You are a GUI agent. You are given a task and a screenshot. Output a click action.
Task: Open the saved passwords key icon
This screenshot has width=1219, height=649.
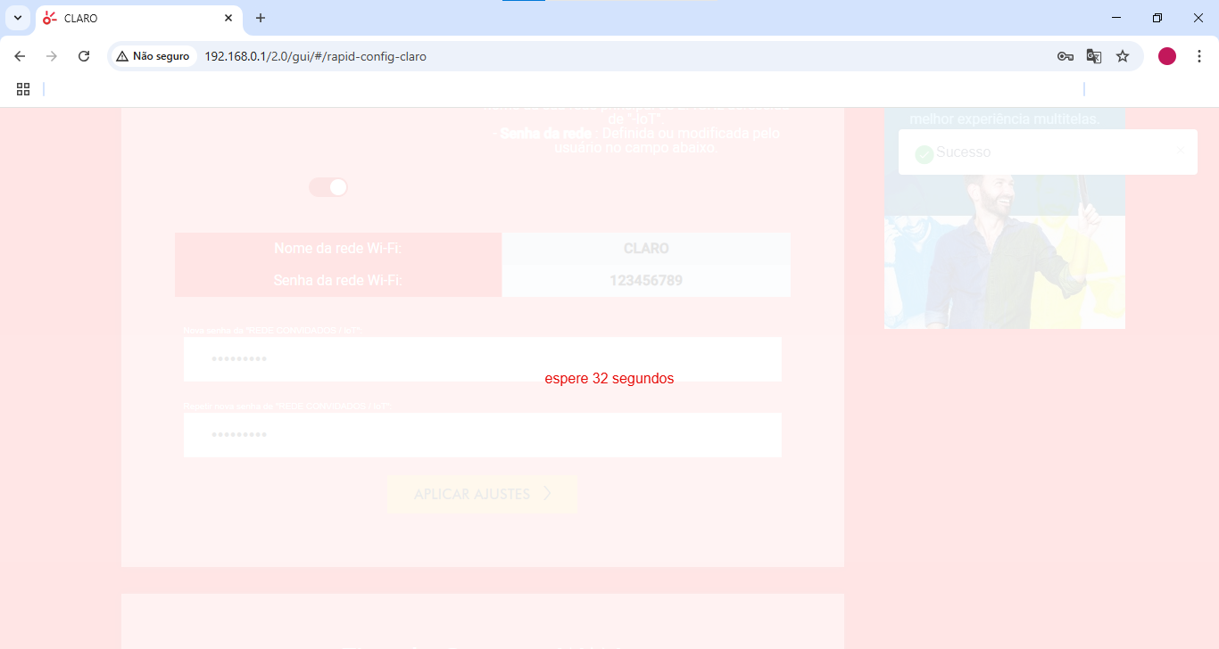point(1066,56)
